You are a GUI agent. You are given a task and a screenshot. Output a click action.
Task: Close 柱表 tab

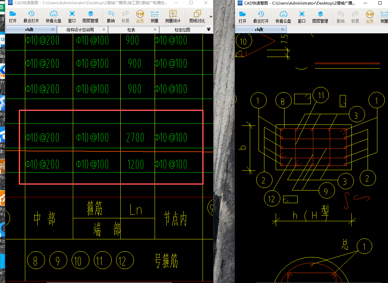[155, 29]
